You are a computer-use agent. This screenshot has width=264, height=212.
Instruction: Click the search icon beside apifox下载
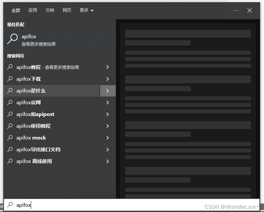[10, 79]
